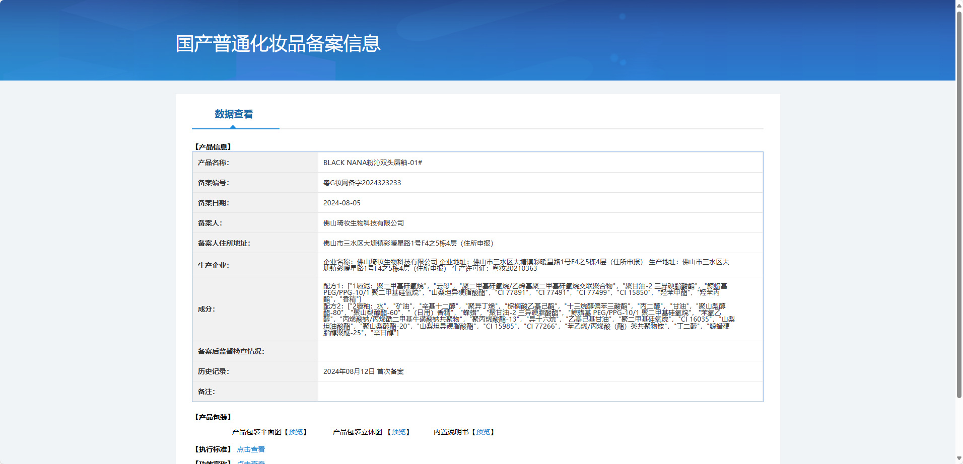
Task: Click the 【产品包装】 section heading
Action: (213, 417)
